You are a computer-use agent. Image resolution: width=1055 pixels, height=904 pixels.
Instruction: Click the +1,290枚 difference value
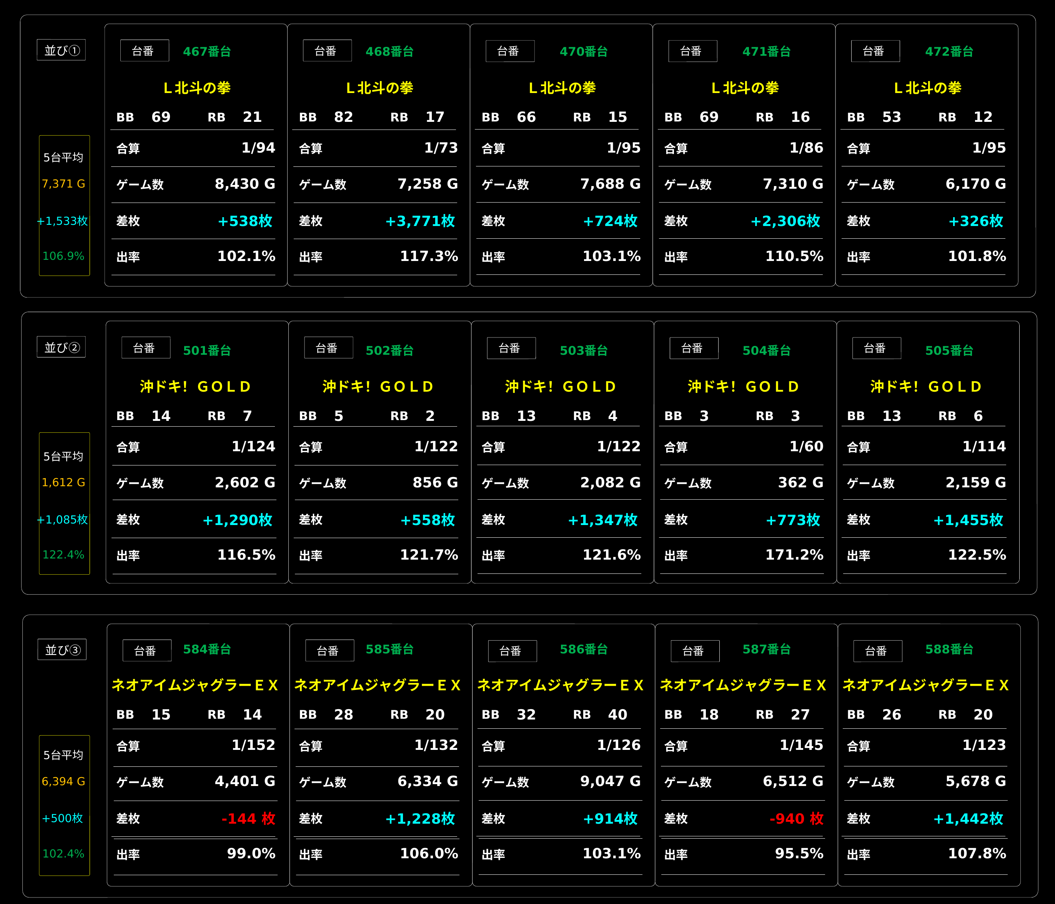(237, 520)
